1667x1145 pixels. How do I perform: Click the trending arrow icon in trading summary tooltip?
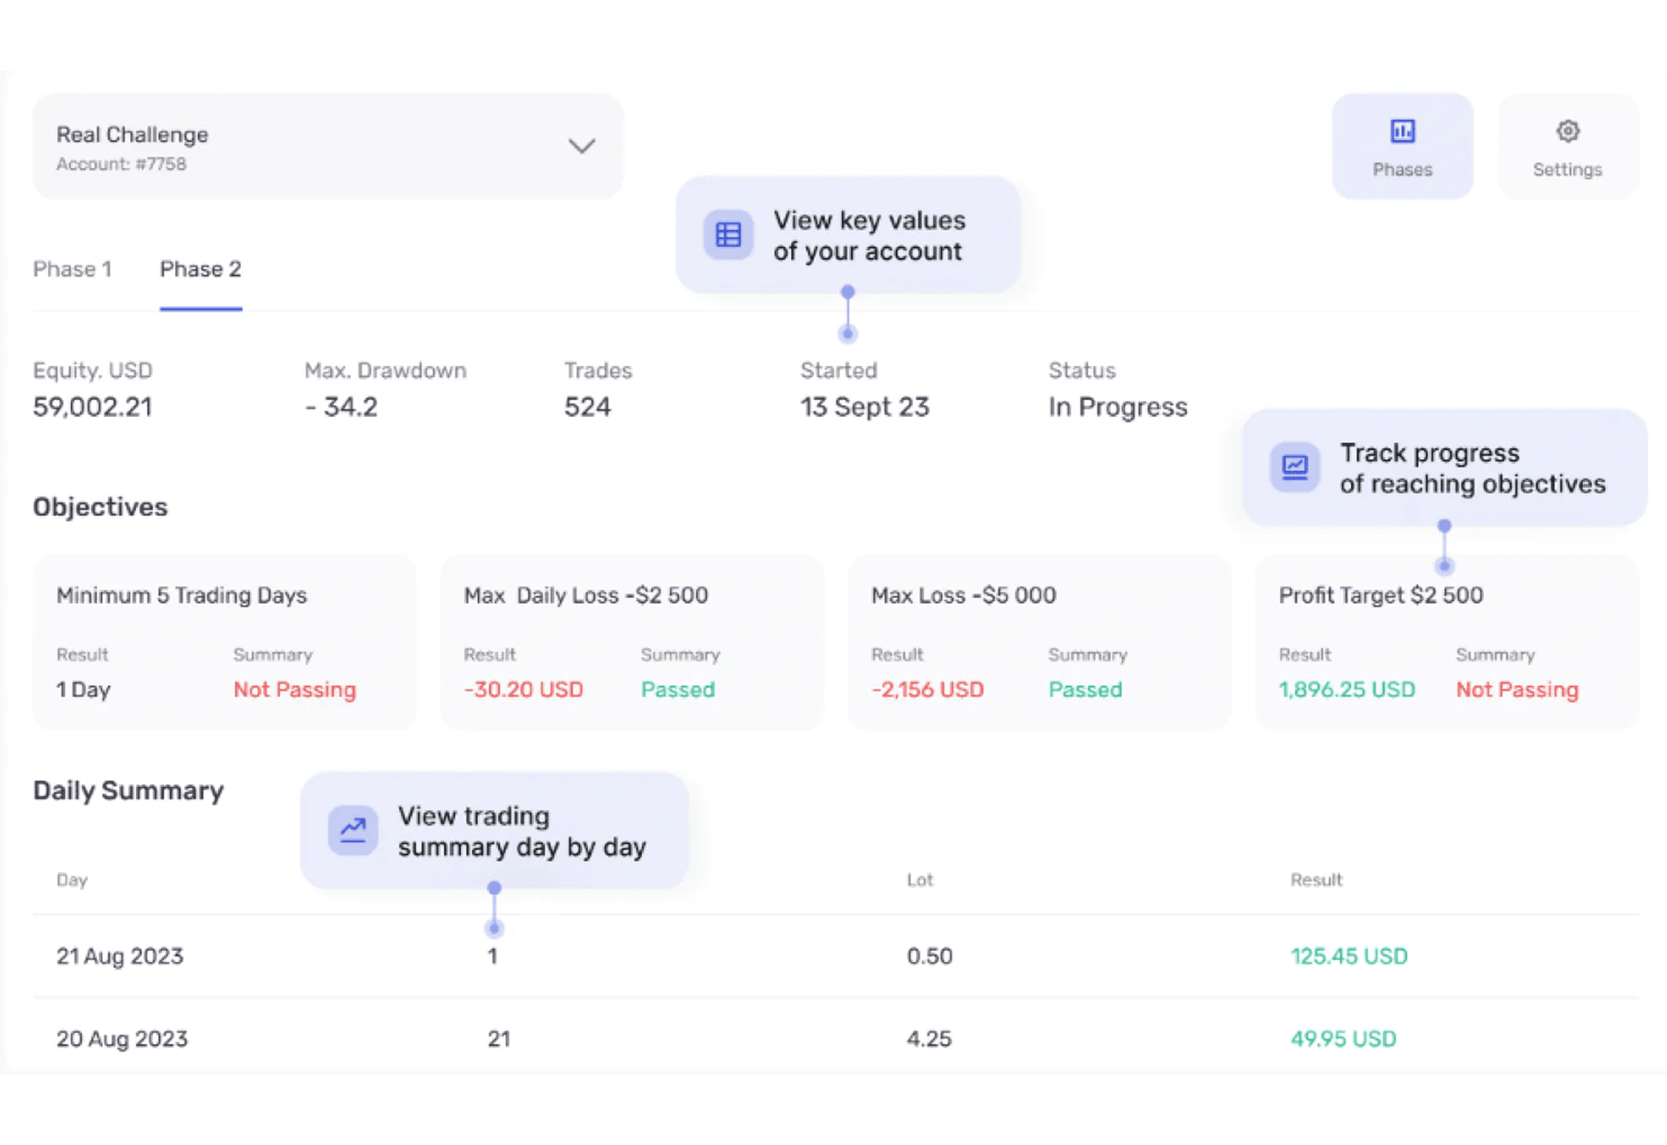pos(353,830)
